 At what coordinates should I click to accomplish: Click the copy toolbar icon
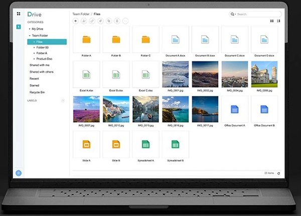(x=109, y=21)
